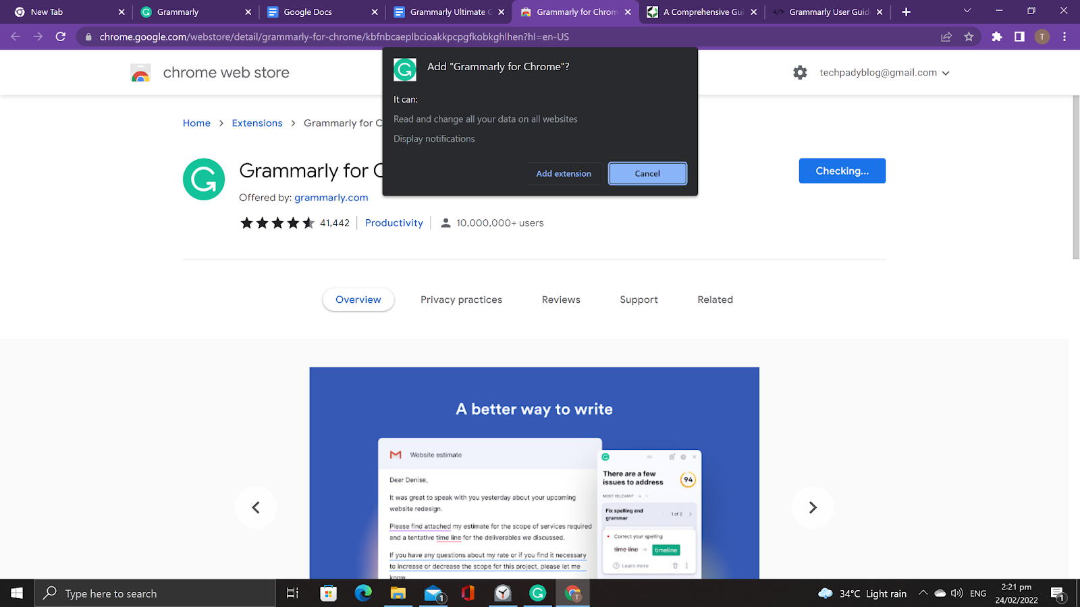Click the page vertical scrollbar
The image size is (1080, 607).
[x=1076, y=177]
